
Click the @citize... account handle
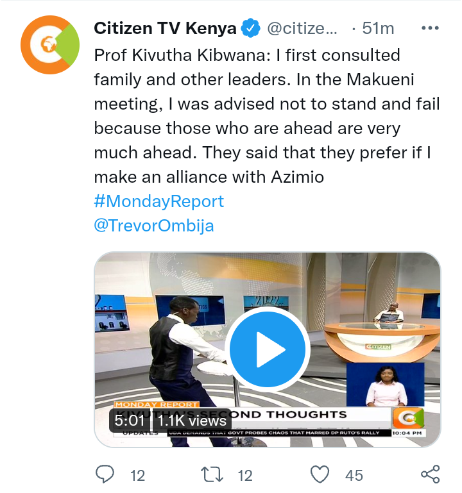pos(302,28)
